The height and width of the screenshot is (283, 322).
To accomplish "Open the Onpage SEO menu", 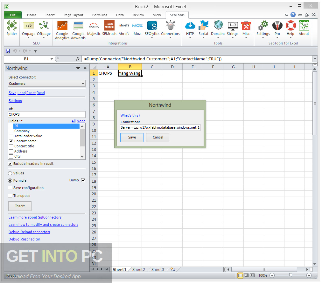I will (29, 30).
